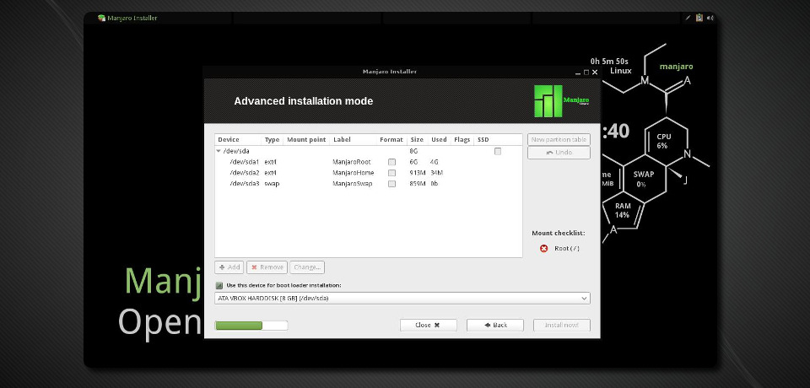Image resolution: width=810 pixels, height=388 pixels.
Task: Go Back to the previous step
Action: pyautogui.click(x=495, y=325)
